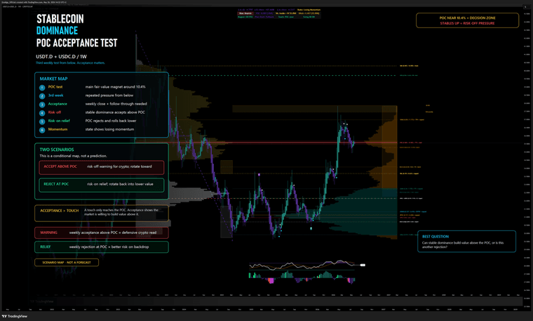The width and height of the screenshot is (533, 321).
Task: Click 'weekly close + follow-through needed' text
Action: pos(116,104)
